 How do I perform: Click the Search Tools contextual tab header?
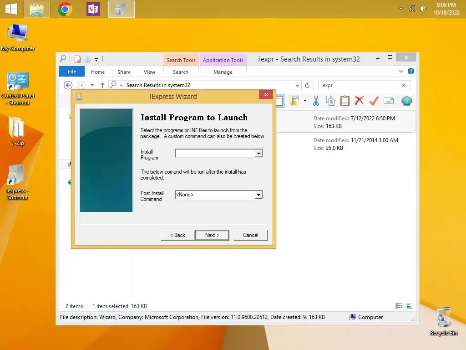click(181, 60)
